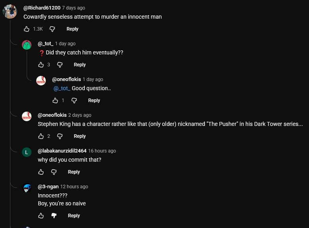Dislike the comment by @Richard61200
Image resolution: width=309 pixels, height=228 pixels.
[52, 29]
